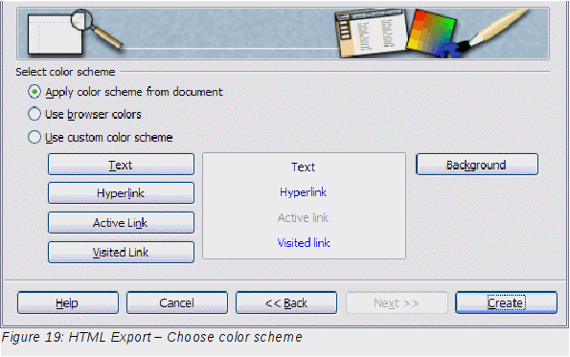570x357 pixels.
Task: Click the Visited link sample in preview
Action: 304,242
